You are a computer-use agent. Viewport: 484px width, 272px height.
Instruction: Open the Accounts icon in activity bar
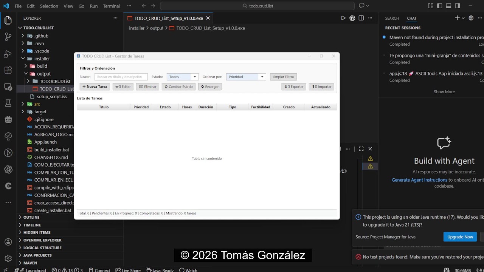(8, 242)
